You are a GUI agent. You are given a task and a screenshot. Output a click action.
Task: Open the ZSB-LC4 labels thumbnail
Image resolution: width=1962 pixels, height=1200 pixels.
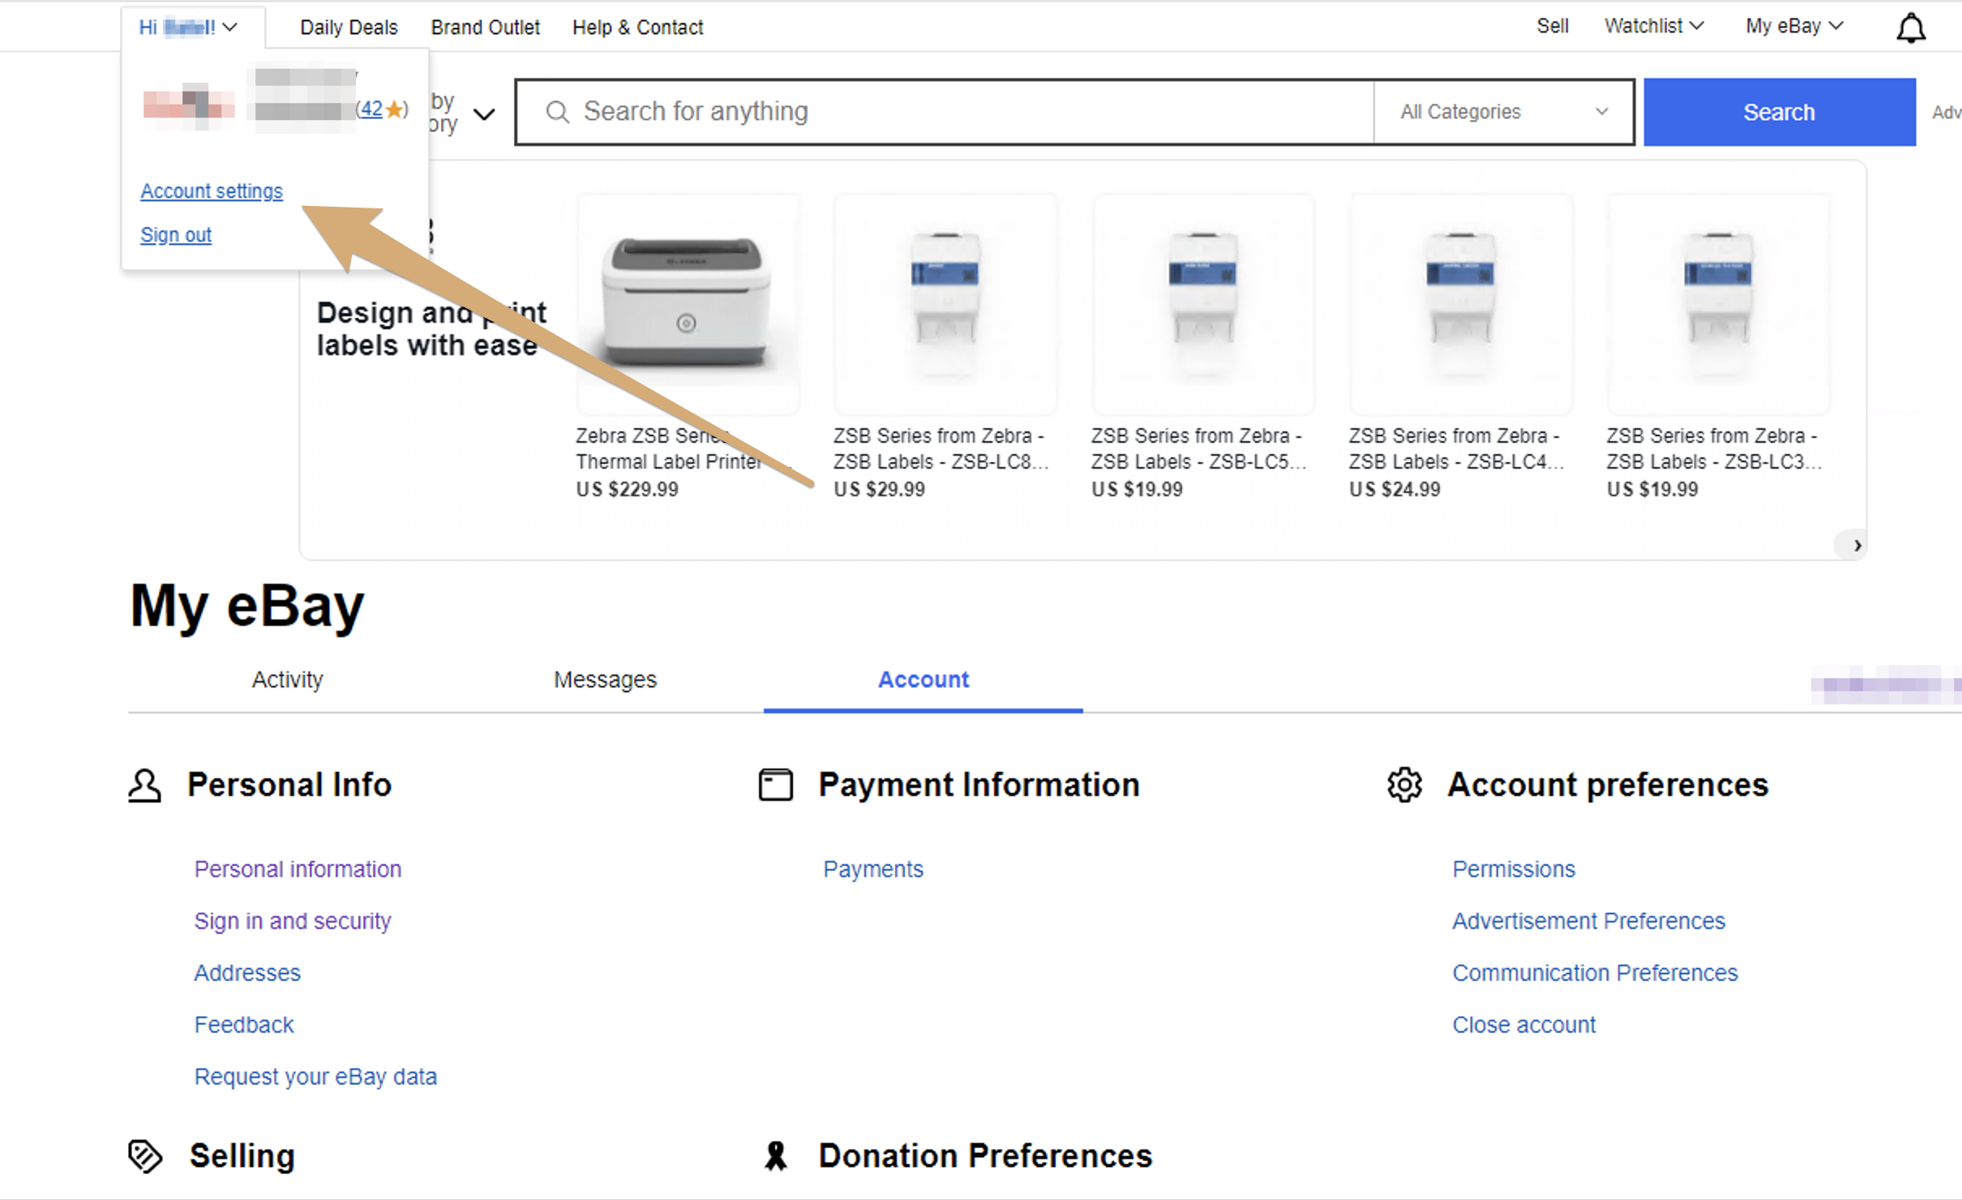[x=1461, y=304]
